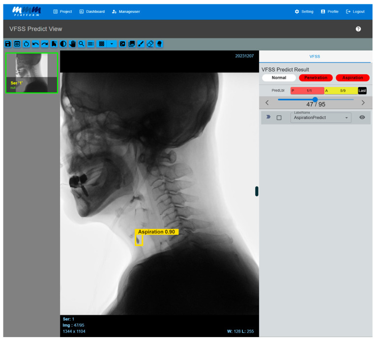
Task: Open the Project menu
Action: 62,11
